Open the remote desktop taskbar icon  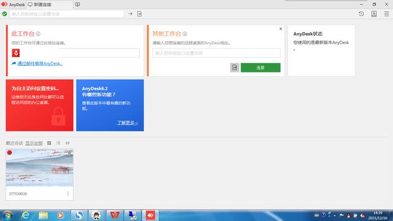(133, 215)
